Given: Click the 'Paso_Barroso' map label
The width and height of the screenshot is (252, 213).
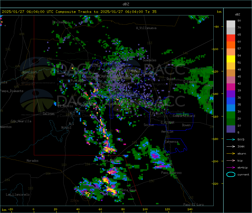Looking at the screenshot, I should 171,173.
